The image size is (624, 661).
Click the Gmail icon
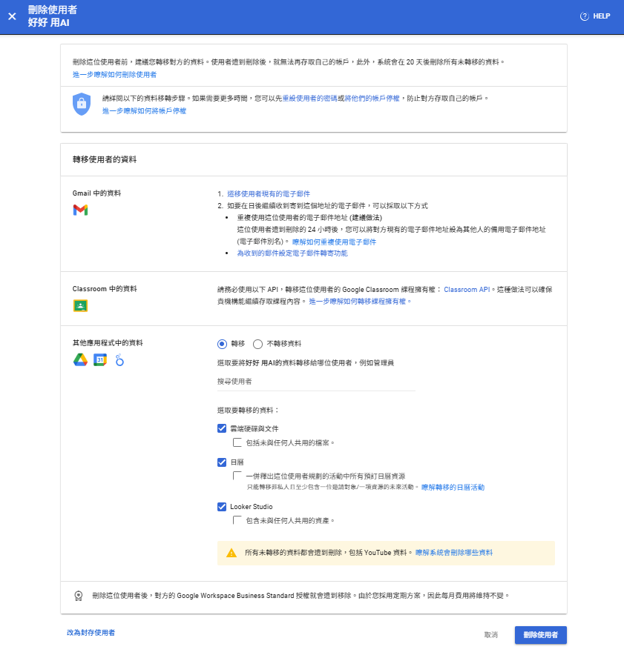tap(80, 210)
